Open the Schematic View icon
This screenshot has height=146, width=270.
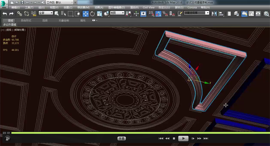point(258,13)
